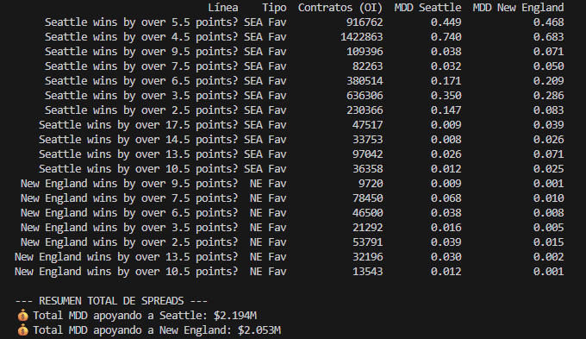Select row 'Seattle wins by over 4.5 points?'
This screenshot has width=586, height=339.
pos(304,37)
